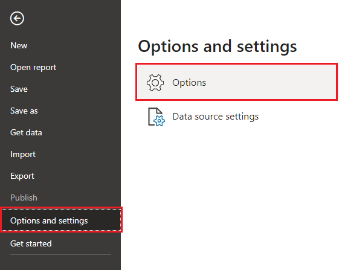Click the divider line below Get started
Viewport: 339px width, 270px height.
60,255
